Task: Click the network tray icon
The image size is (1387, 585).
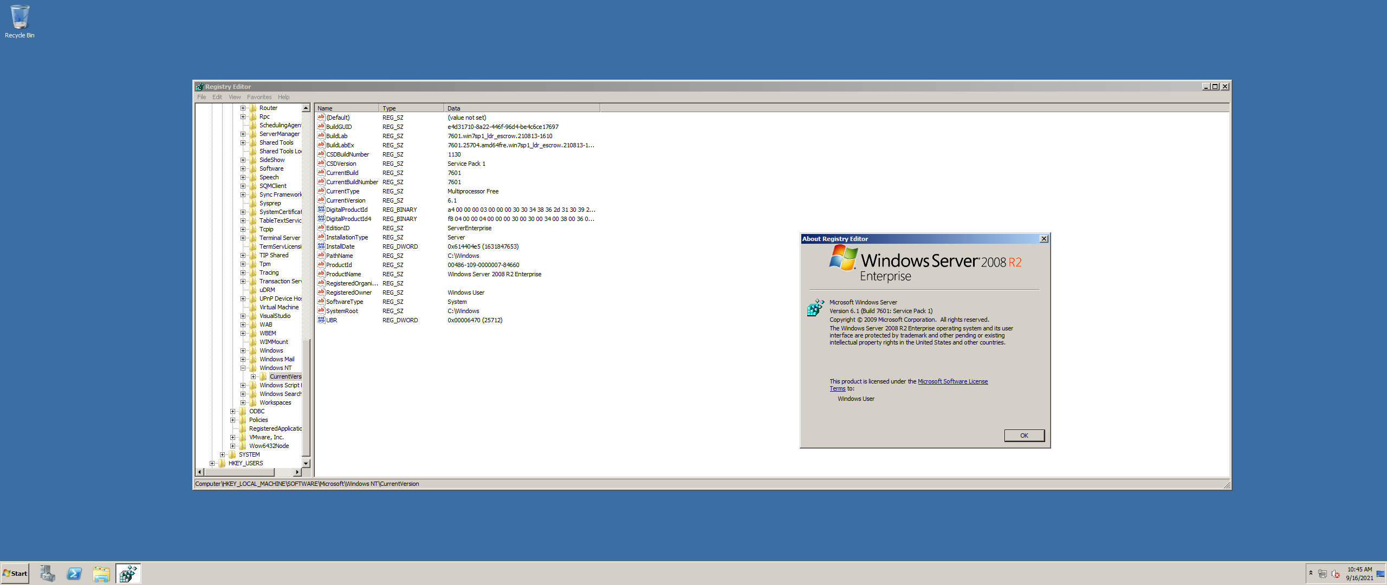Action: click(1323, 574)
